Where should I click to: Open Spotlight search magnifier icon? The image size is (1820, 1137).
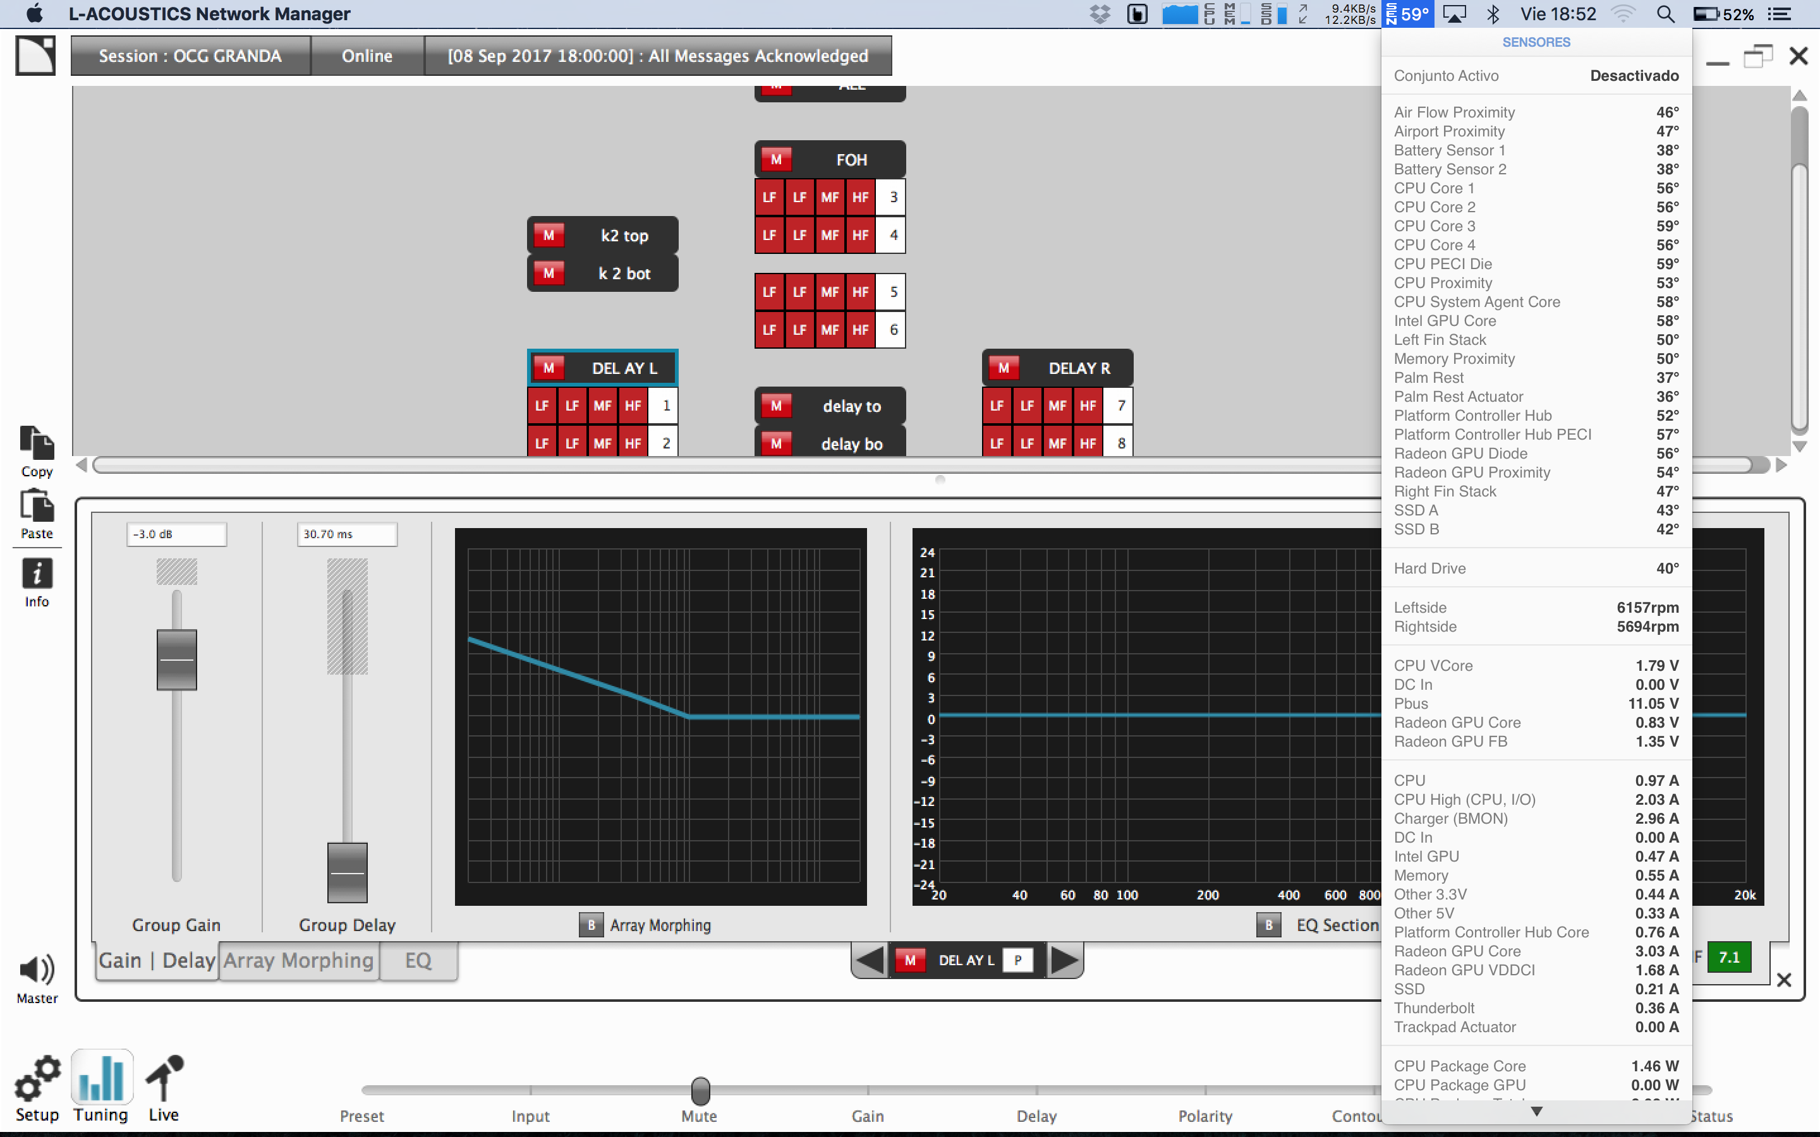(x=1665, y=13)
